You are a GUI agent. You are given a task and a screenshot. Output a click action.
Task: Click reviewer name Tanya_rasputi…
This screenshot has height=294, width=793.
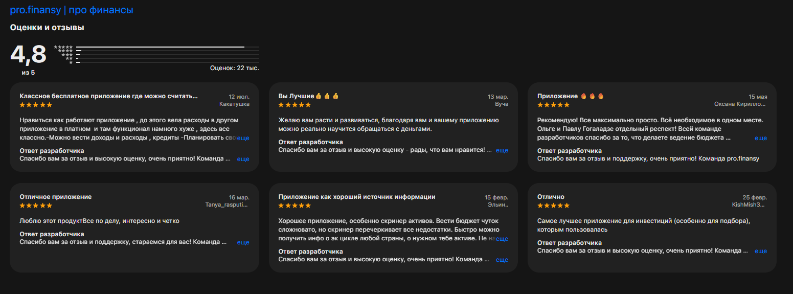(227, 205)
